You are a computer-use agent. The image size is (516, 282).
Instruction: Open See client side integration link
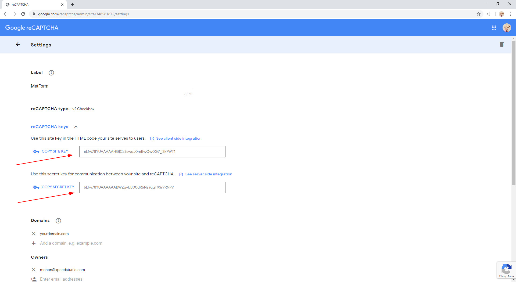(176, 139)
